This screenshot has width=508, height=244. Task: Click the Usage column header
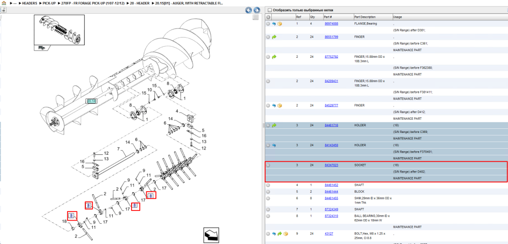pos(450,17)
